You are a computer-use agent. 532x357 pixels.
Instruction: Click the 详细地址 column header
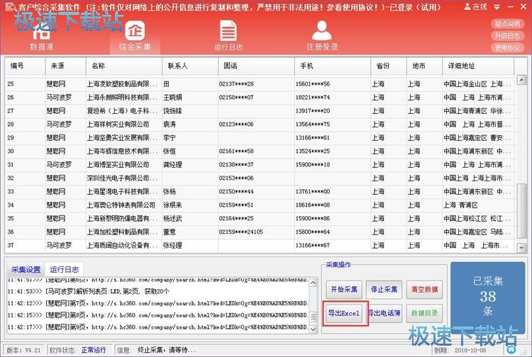coord(478,66)
